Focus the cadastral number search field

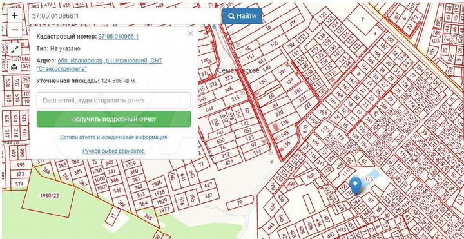125,16
